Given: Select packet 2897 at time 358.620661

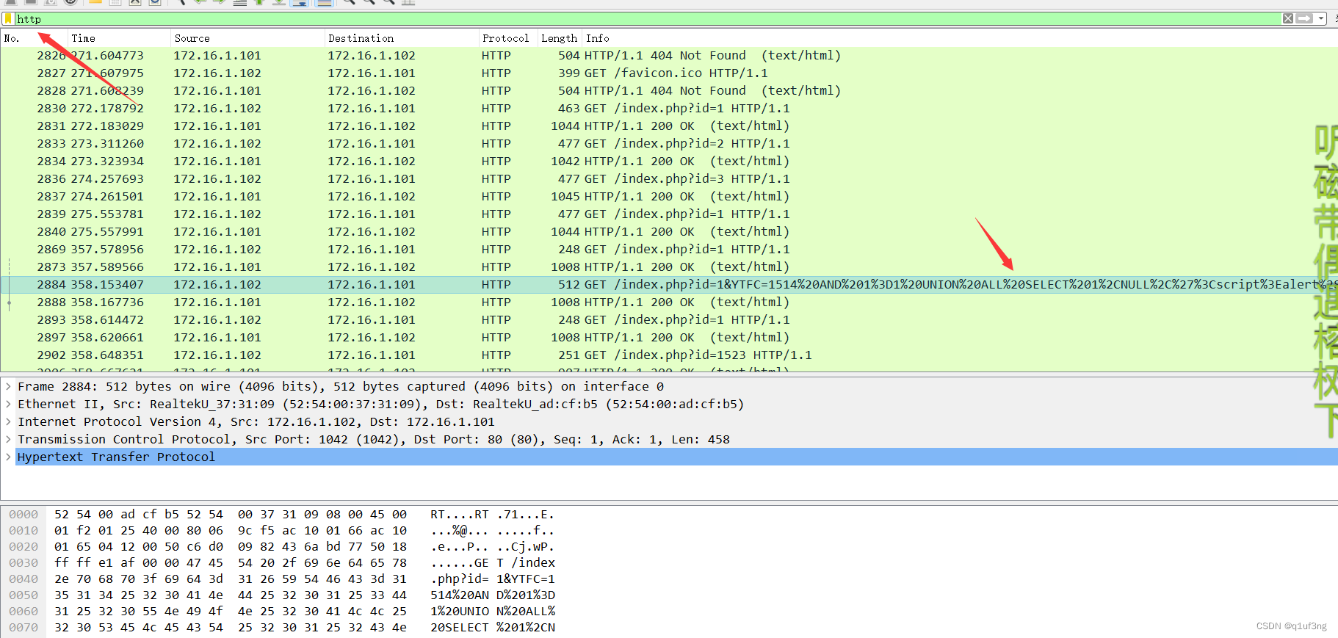Looking at the screenshot, I should click(669, 337).
